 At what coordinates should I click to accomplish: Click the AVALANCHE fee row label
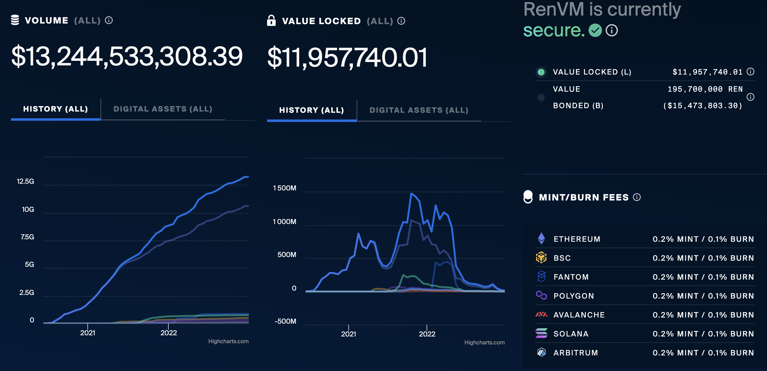[579, 315]
